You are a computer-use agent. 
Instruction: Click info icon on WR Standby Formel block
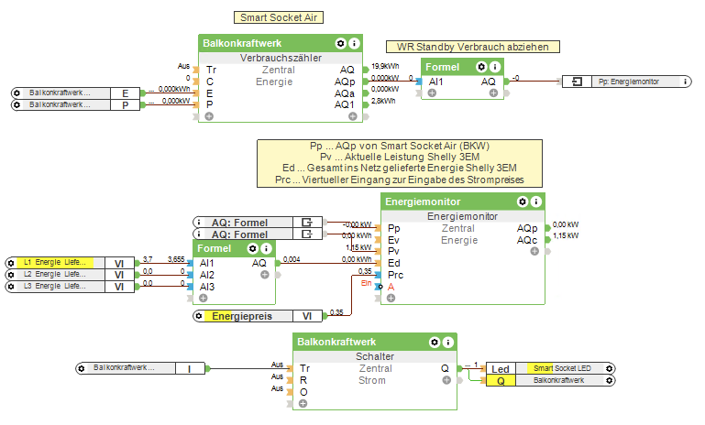pos(495,67)
